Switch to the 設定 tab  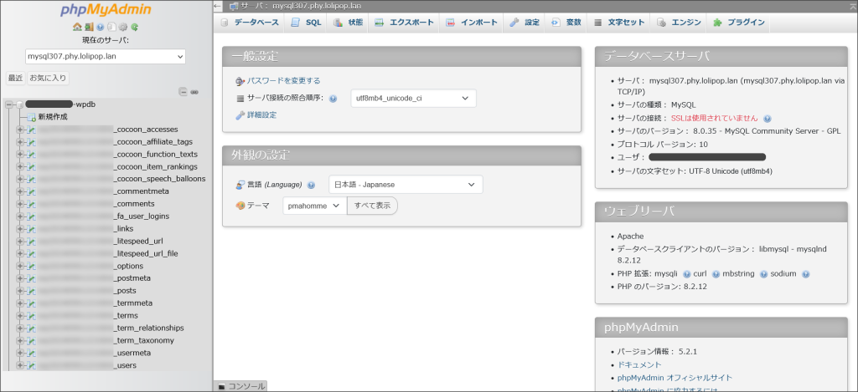tap(525, 23)
